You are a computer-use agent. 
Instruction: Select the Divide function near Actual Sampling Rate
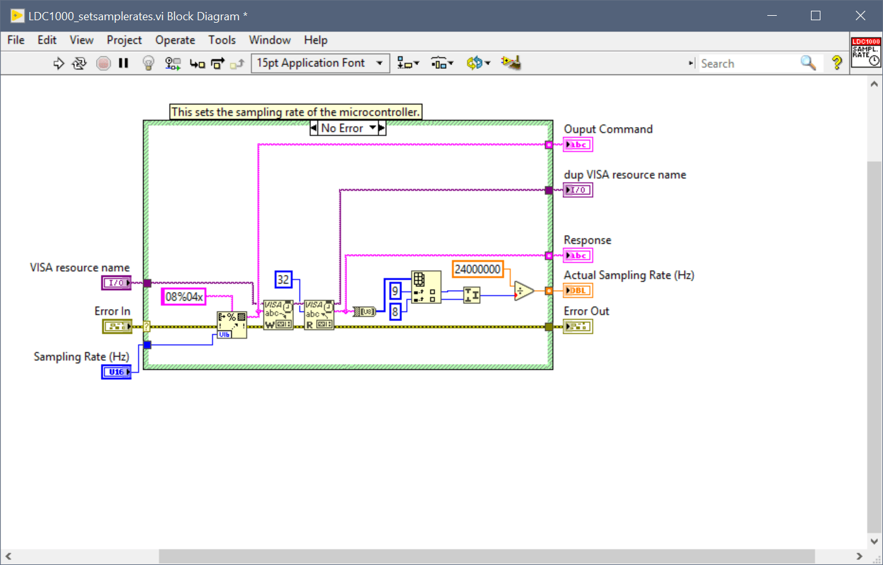tap(522, 291)
